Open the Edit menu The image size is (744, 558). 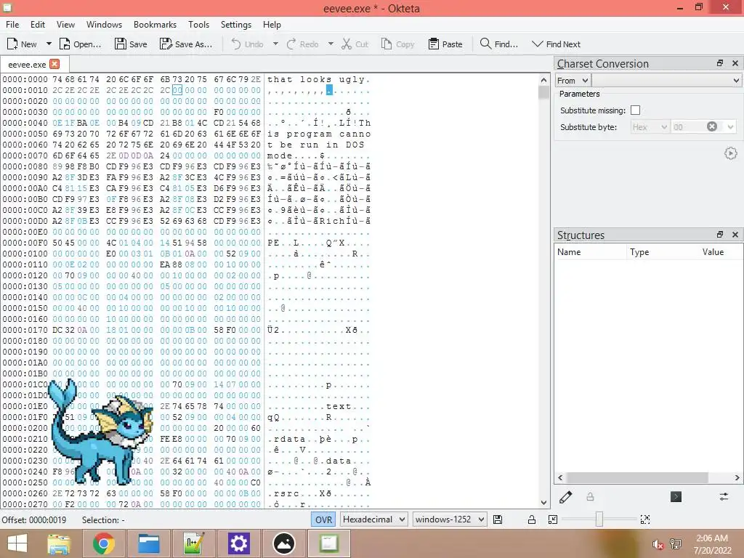point(38,25)
